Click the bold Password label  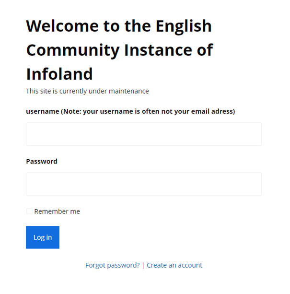[42, 161]
